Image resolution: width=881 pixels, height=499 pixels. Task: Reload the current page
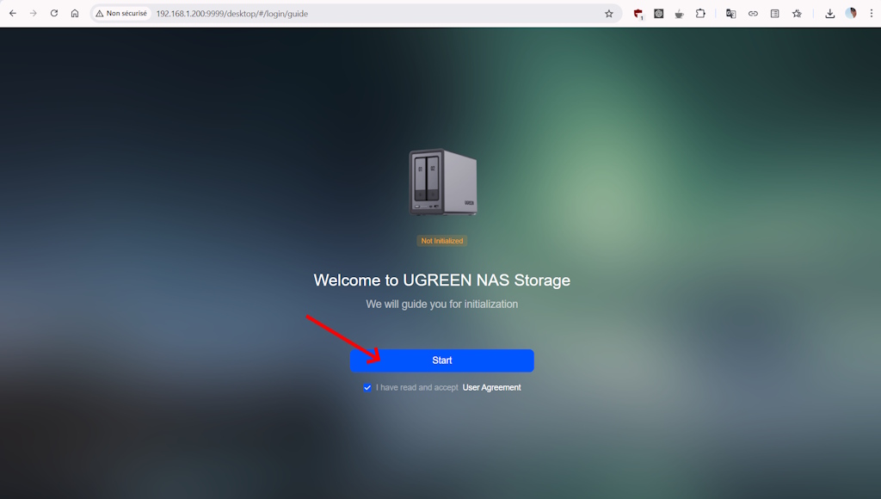click(54, 14)
